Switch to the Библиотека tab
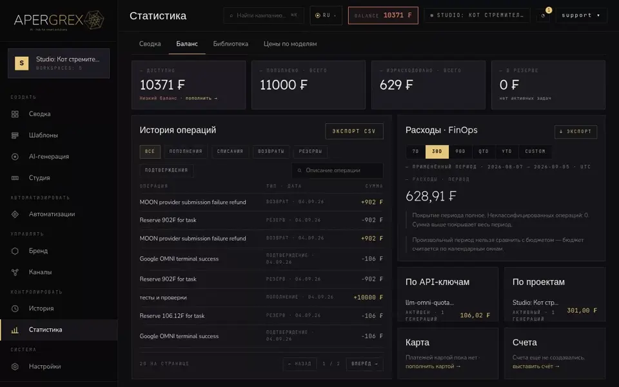Screen dimensions: 619x387 pyautogui.click(x=231, y=44)
